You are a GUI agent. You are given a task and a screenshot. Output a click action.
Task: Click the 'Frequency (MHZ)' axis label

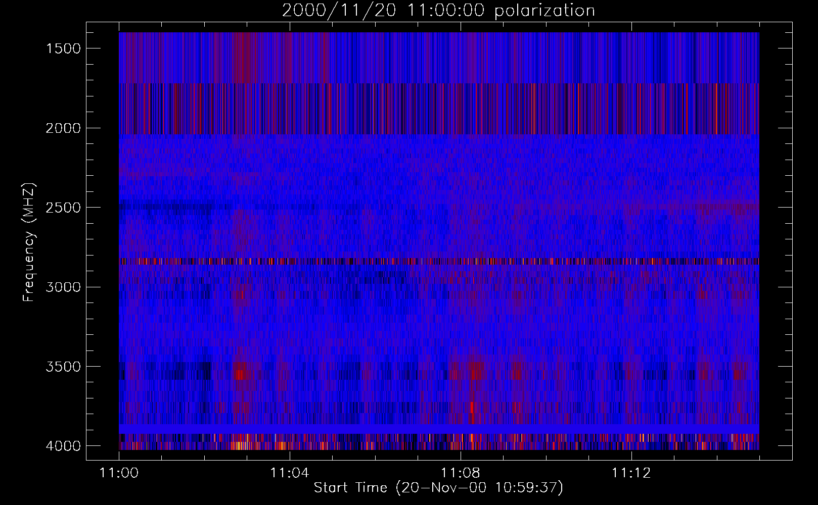[29, 242]
